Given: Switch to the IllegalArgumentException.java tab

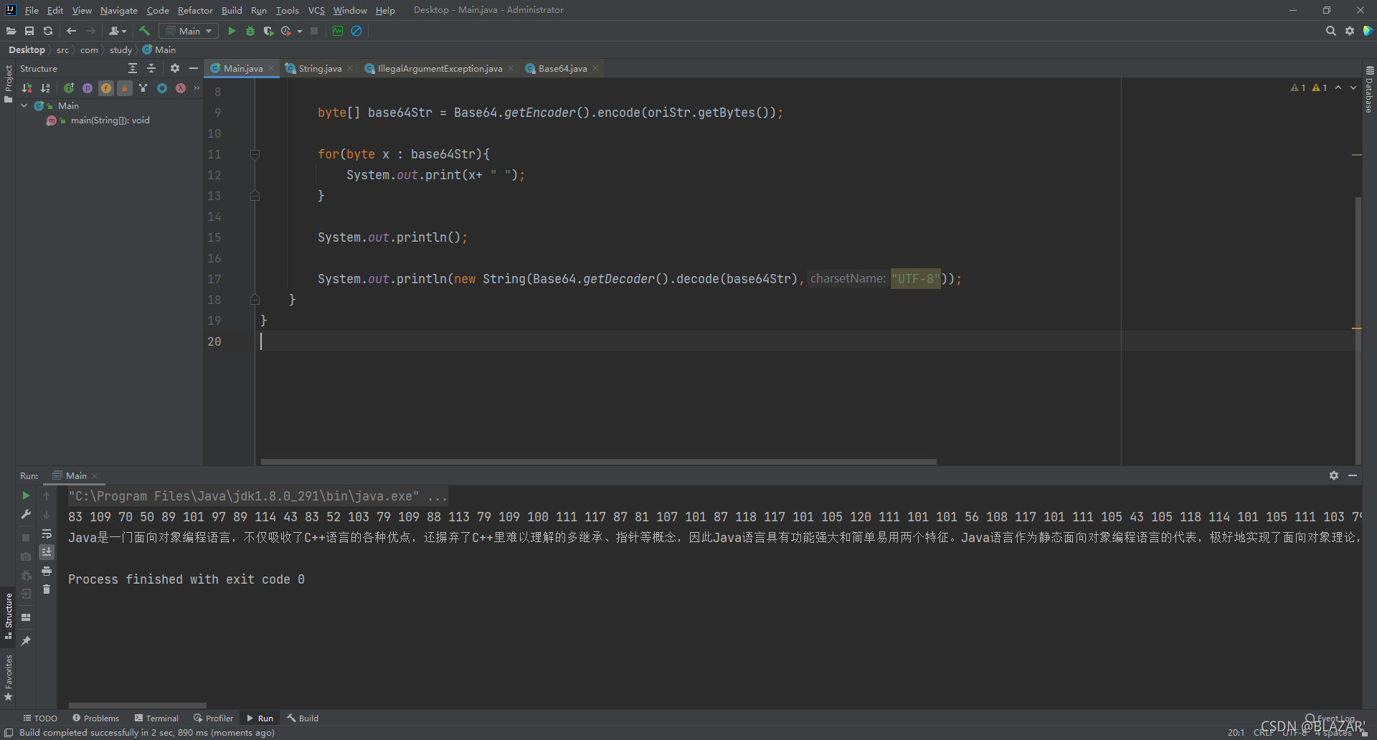Looking at the screenshot, I should coord(440,68).
